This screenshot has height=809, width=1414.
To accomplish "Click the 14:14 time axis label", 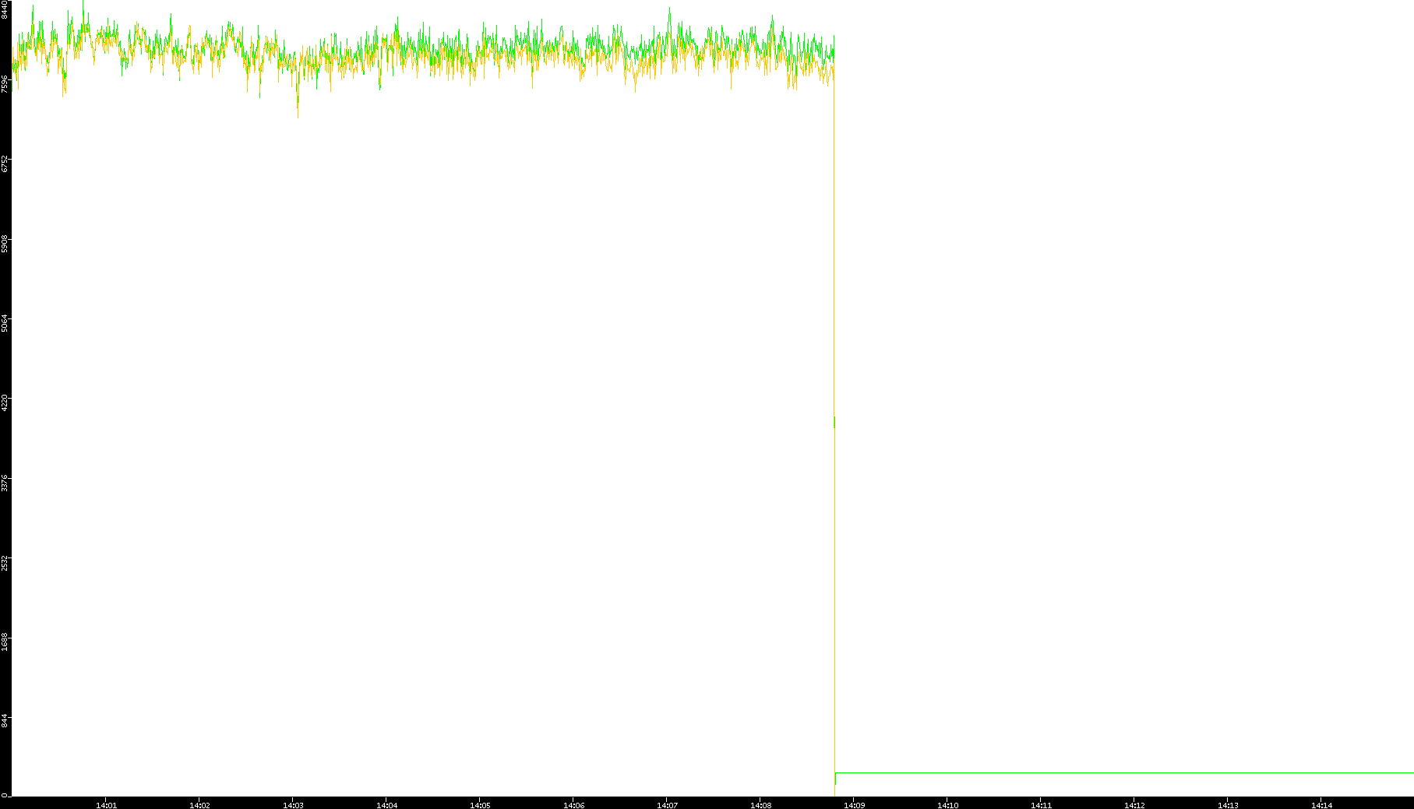I will click(x=1322, y=805).
